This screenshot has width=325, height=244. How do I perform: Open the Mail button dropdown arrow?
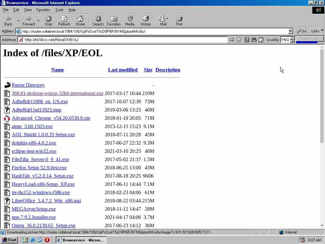167,18
